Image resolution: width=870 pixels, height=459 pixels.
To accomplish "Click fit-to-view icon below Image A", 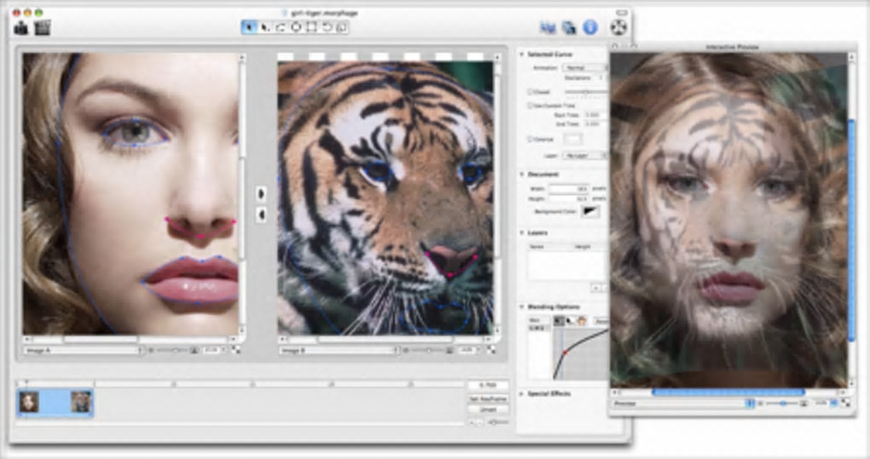I will (235, 350).
